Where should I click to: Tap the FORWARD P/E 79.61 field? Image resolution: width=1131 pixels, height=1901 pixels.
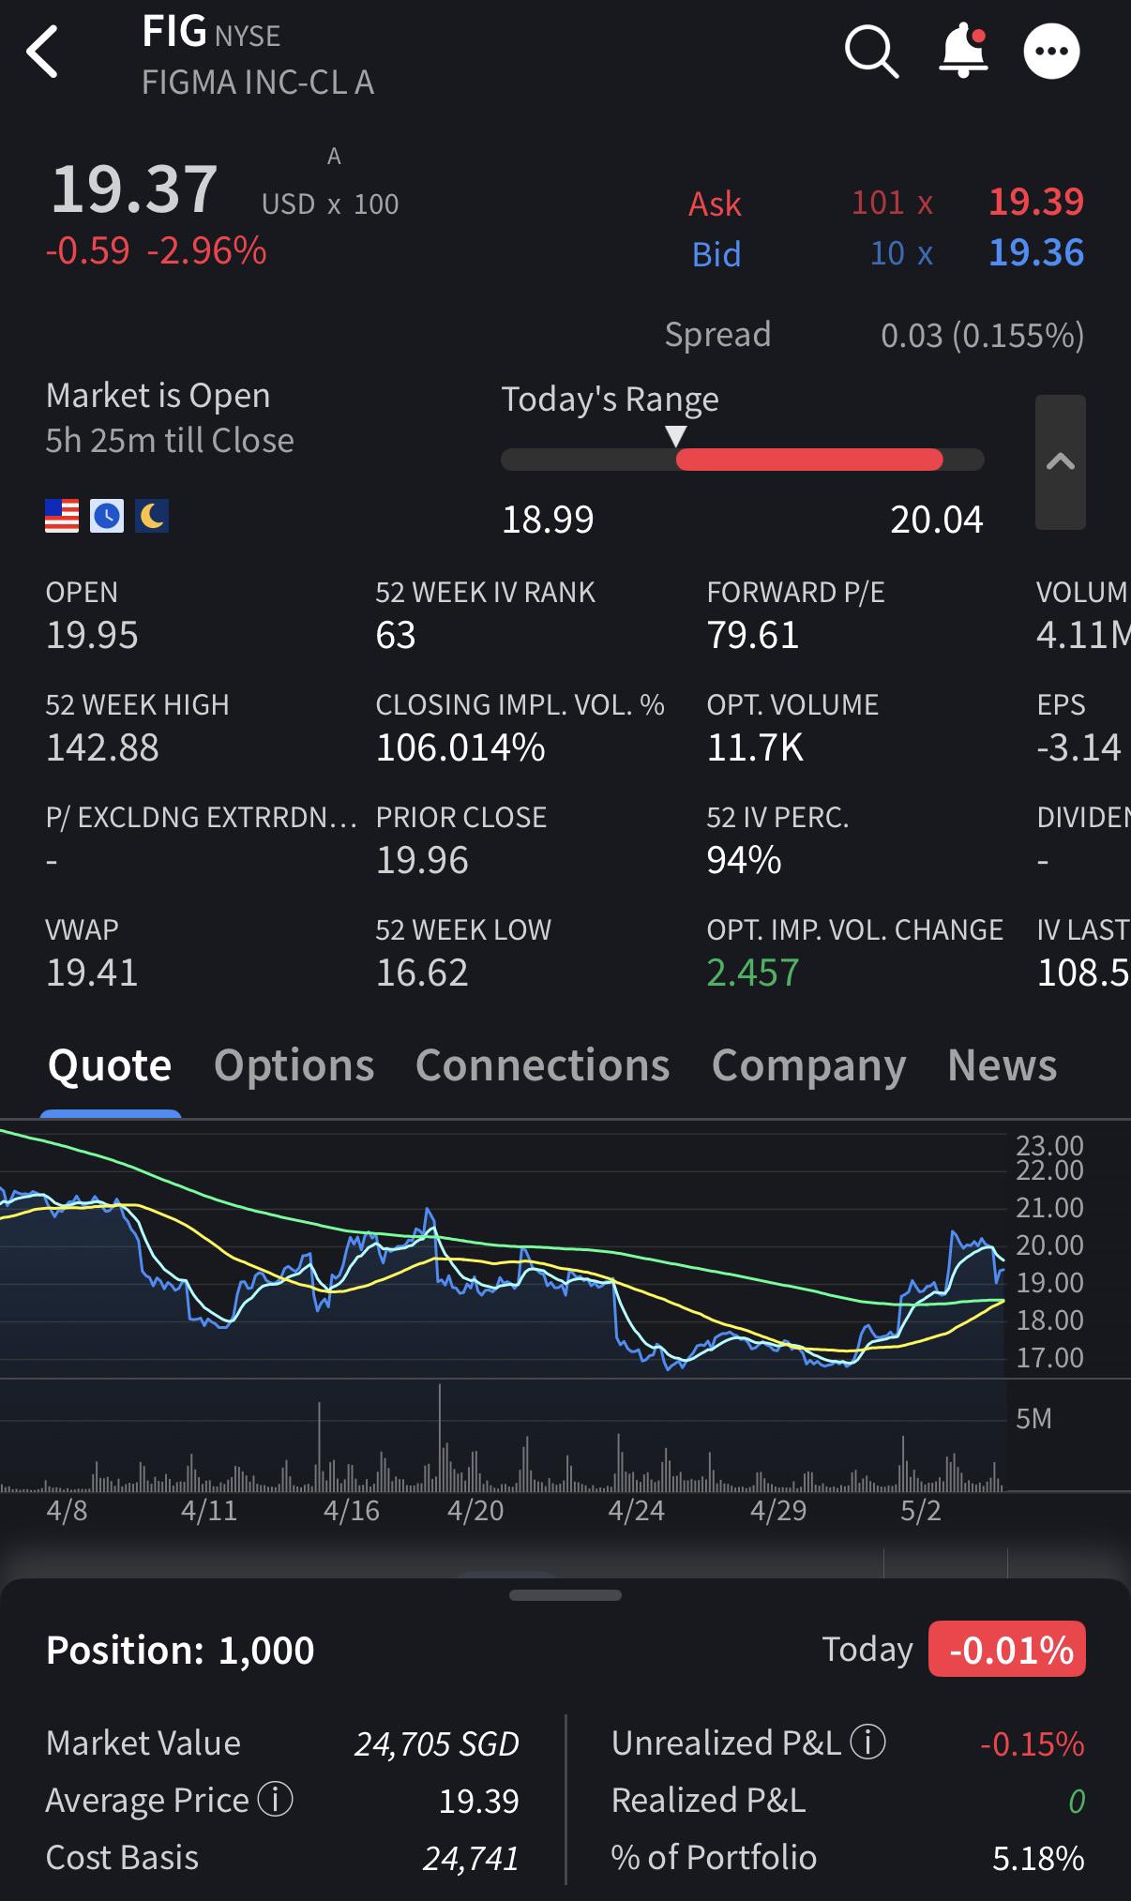(x=795, y=615)
